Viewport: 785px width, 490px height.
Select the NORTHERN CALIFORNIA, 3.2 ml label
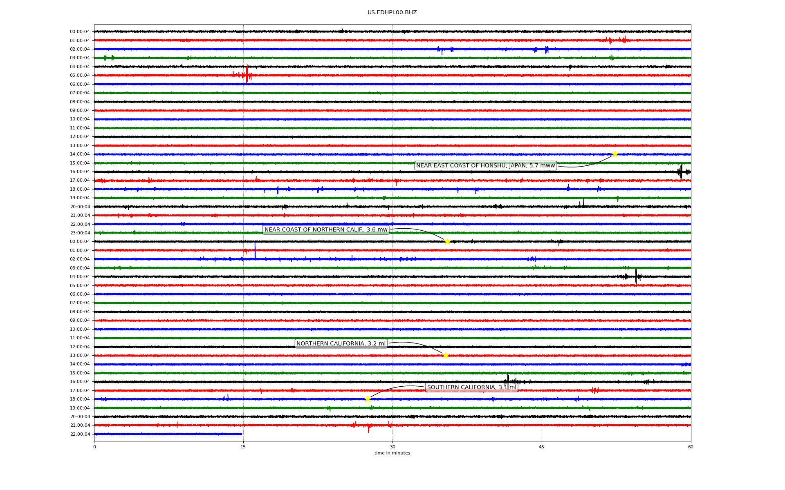tap(341, 344)
